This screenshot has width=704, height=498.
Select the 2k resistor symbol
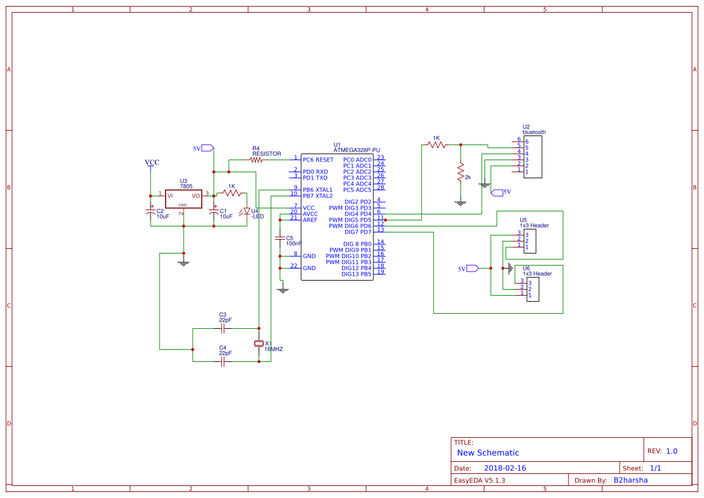pos(461,173)
